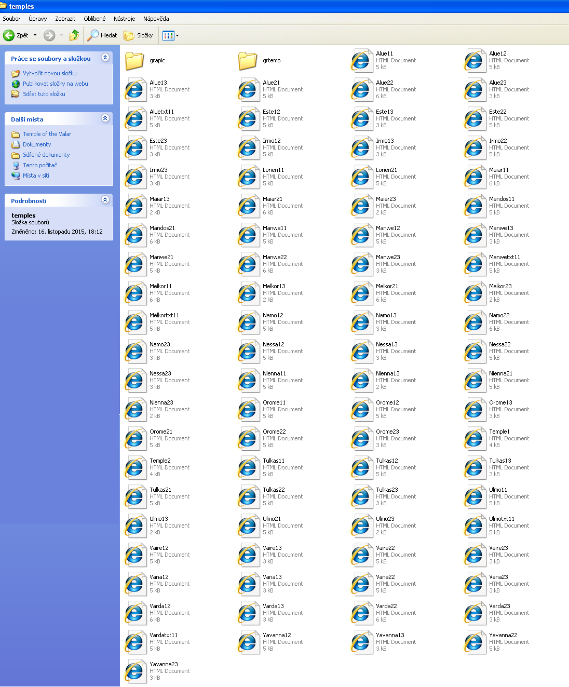Select the Manwetxt11 file icon

475,264
